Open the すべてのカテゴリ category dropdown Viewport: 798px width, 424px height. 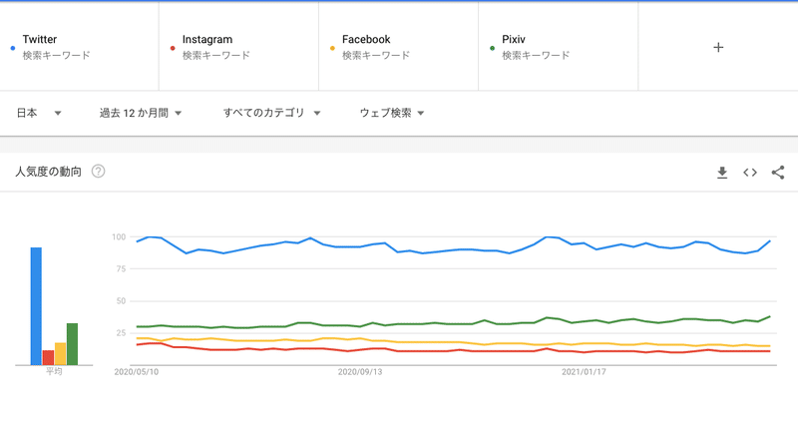(x=271, y=114)
